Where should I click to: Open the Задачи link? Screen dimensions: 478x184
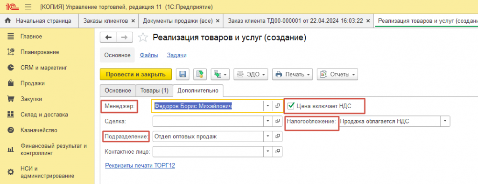pos(177,55)
